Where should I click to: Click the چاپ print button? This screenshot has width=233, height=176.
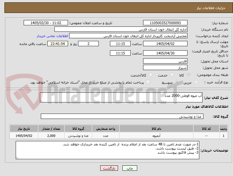130,168
